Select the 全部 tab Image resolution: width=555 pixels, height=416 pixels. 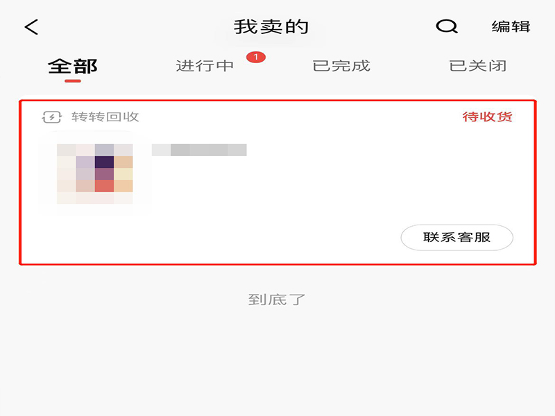click(x=73, y=66)
